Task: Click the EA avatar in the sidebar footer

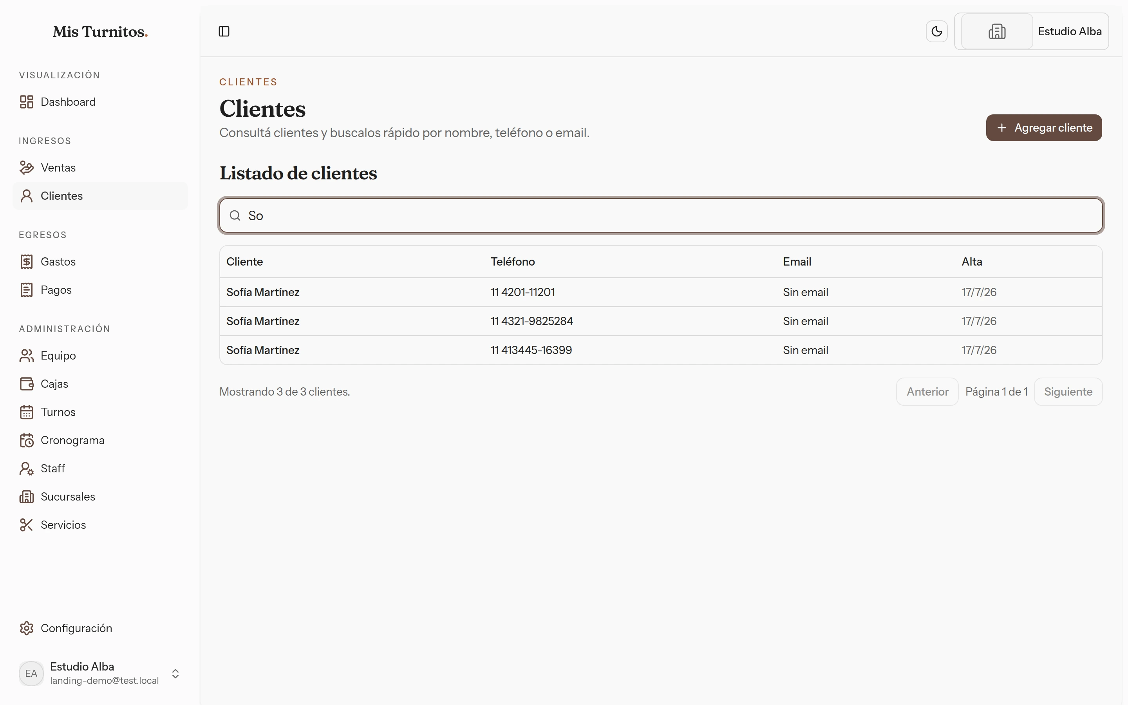Action: coord(31,673)
